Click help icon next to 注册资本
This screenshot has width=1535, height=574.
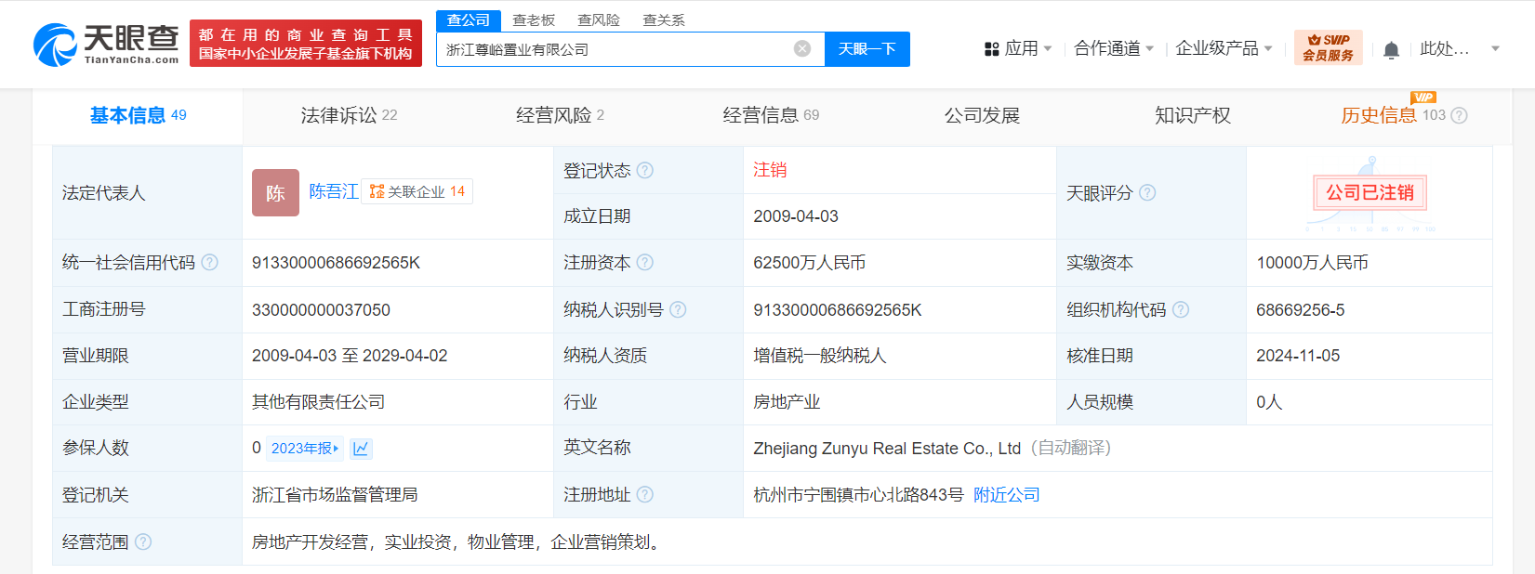645,262
